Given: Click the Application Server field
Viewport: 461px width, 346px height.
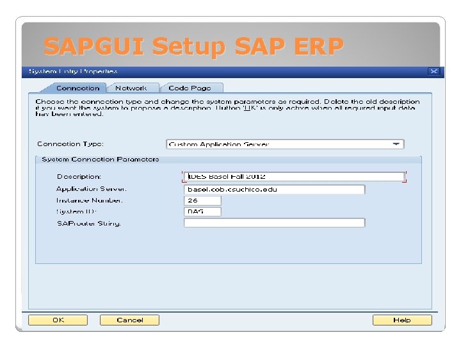Looking at the screenshot, I should click(x=274, y=189).
